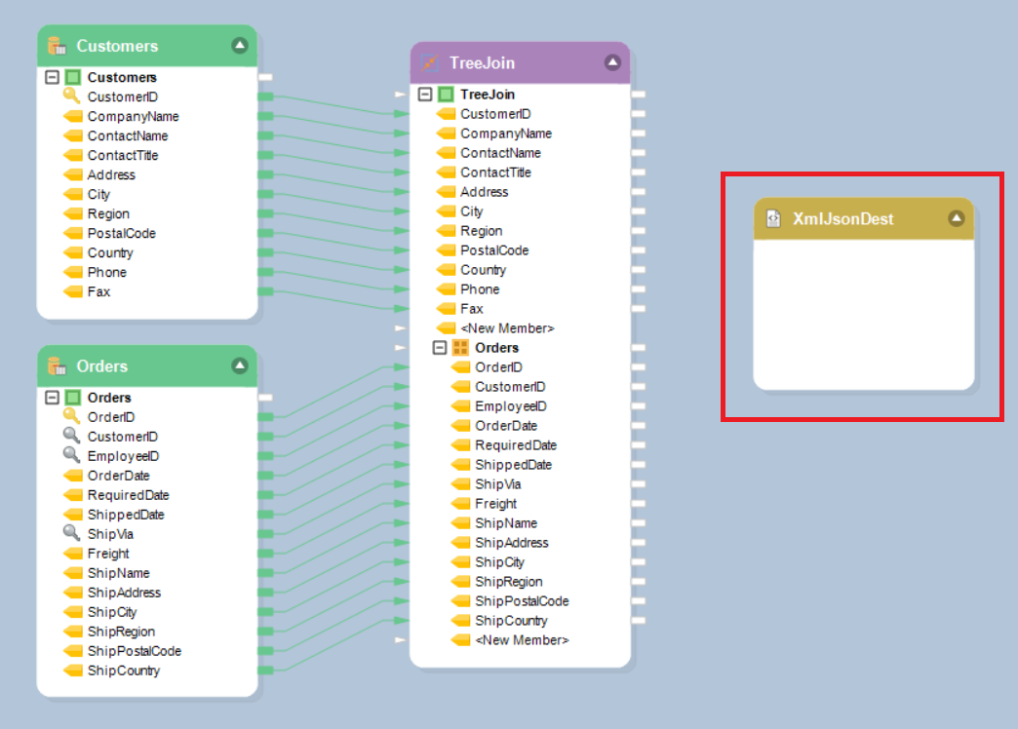Click the magnifier icon next to ShipVia
Viewport: 1018px width, 729px height.
(x=72, y=533)
